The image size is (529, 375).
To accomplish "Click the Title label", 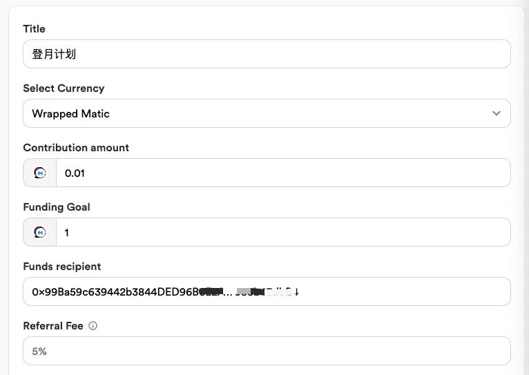I will pyautogui.click(x=34, y=29).
